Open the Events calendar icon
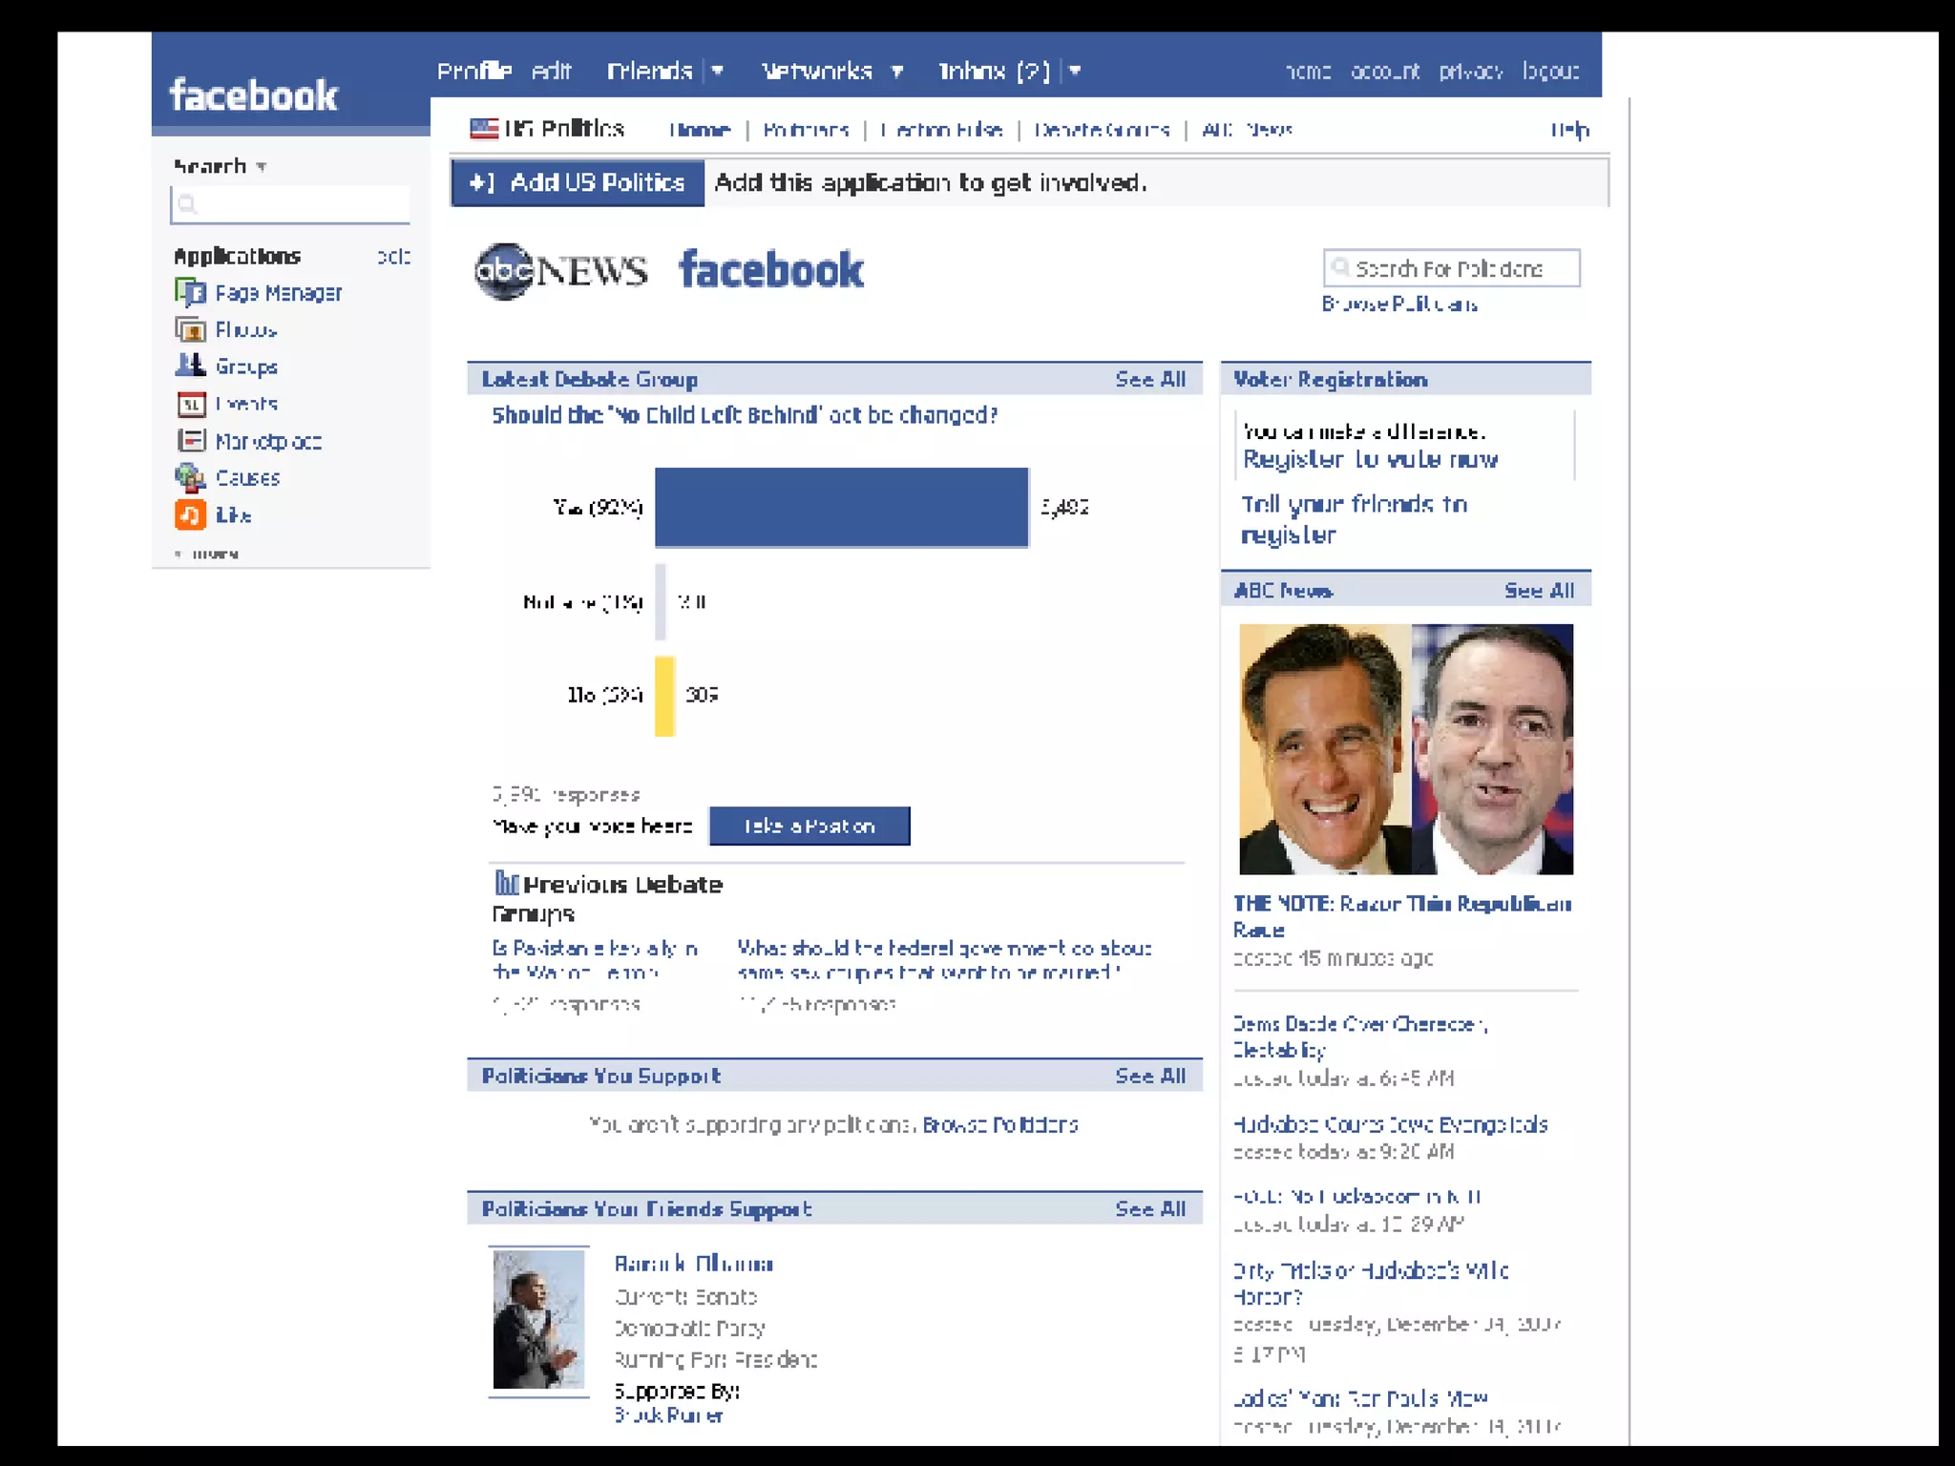This screenshot has width=1955, height=1466. pyautogui.click(x=191, y=405)
